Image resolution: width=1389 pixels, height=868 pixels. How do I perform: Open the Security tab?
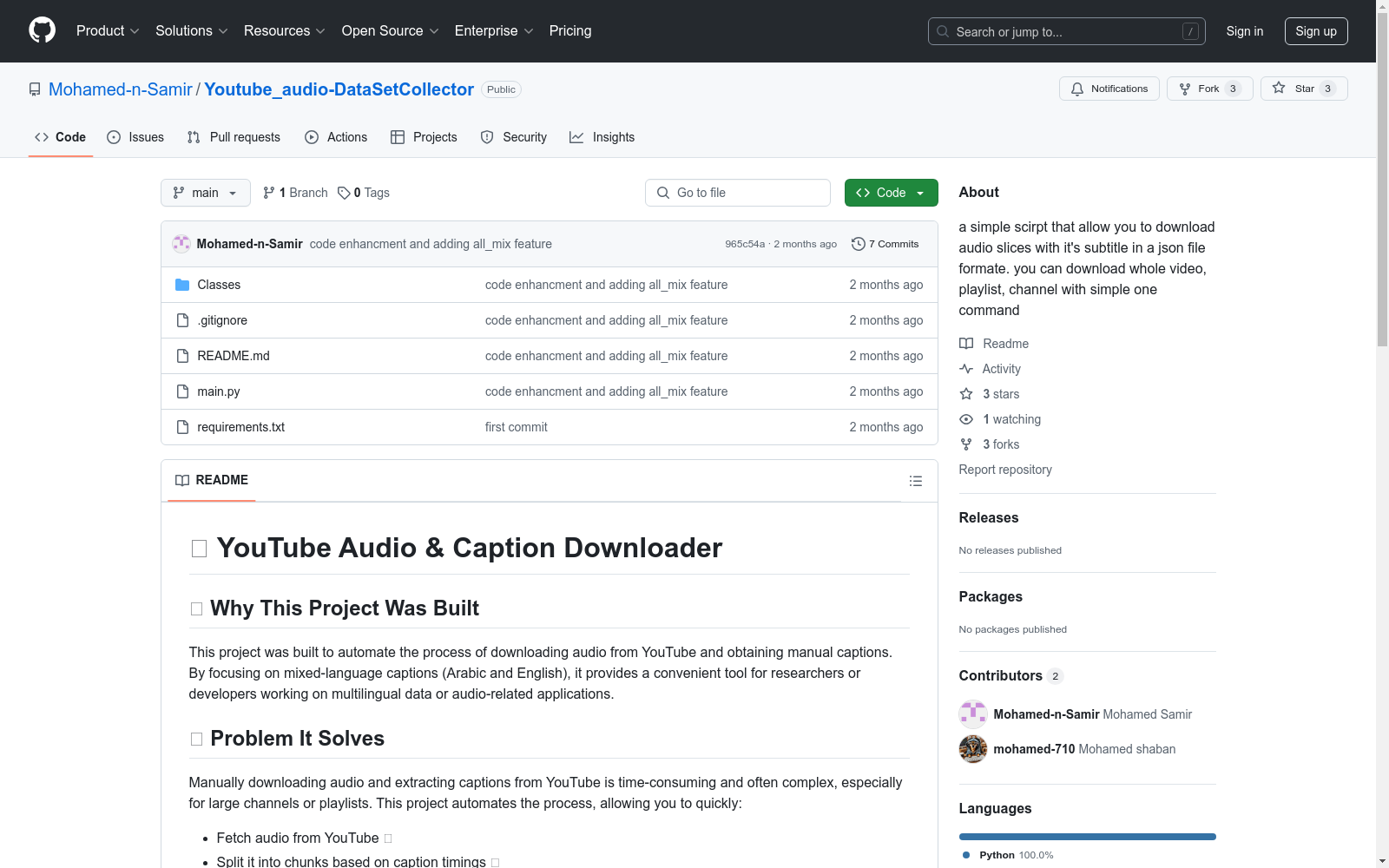514,137
